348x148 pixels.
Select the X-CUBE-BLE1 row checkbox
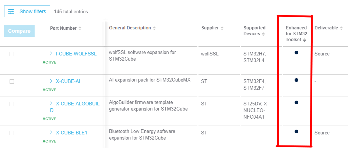click(12, 133)
